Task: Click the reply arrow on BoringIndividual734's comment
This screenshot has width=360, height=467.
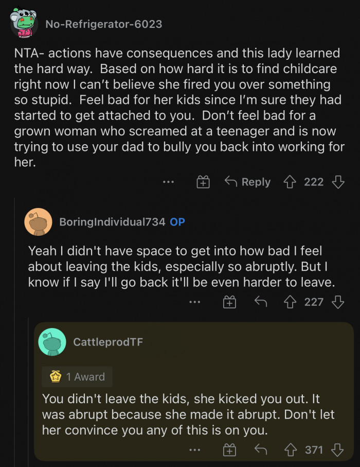Action: [260, 302]
